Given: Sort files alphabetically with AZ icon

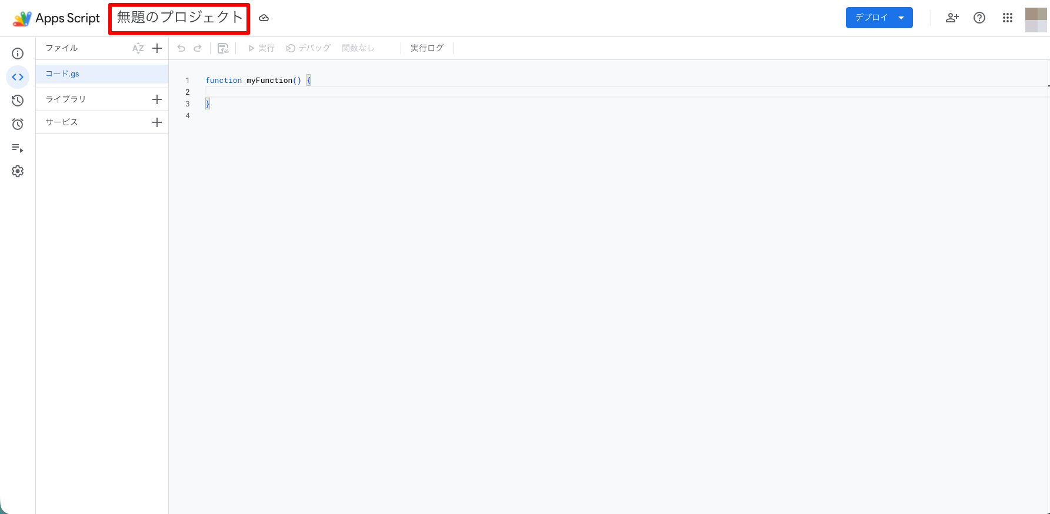Looking at the screenshot, I should pos(138,48).
